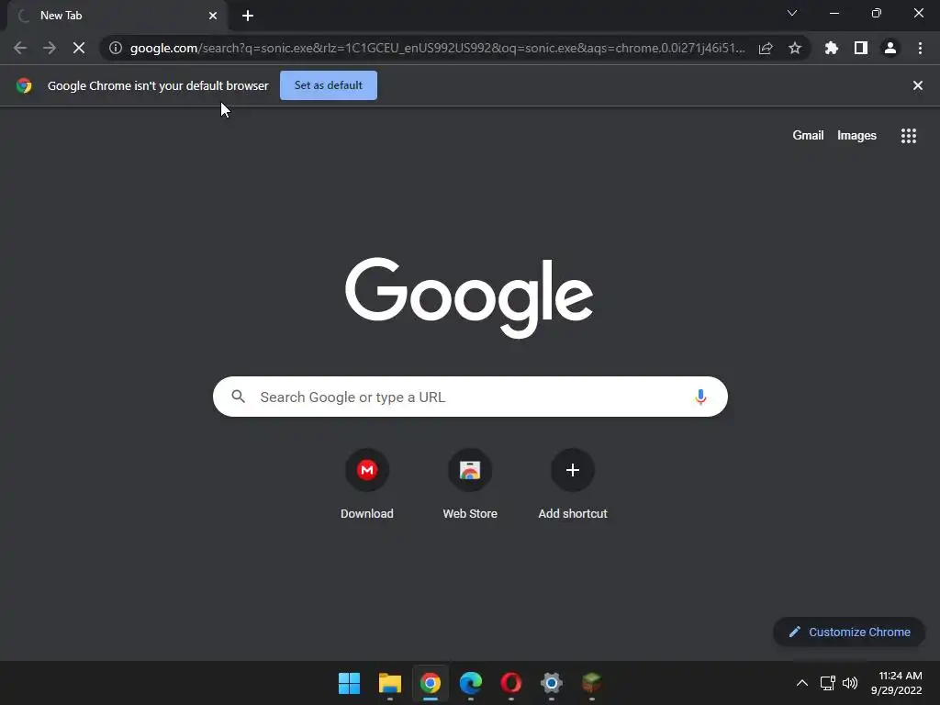Open the Chrome profile avatar icon
Image resolution: width=940 pixels, height=705 pixels.
pyautogui.click(x=890, y=48)
